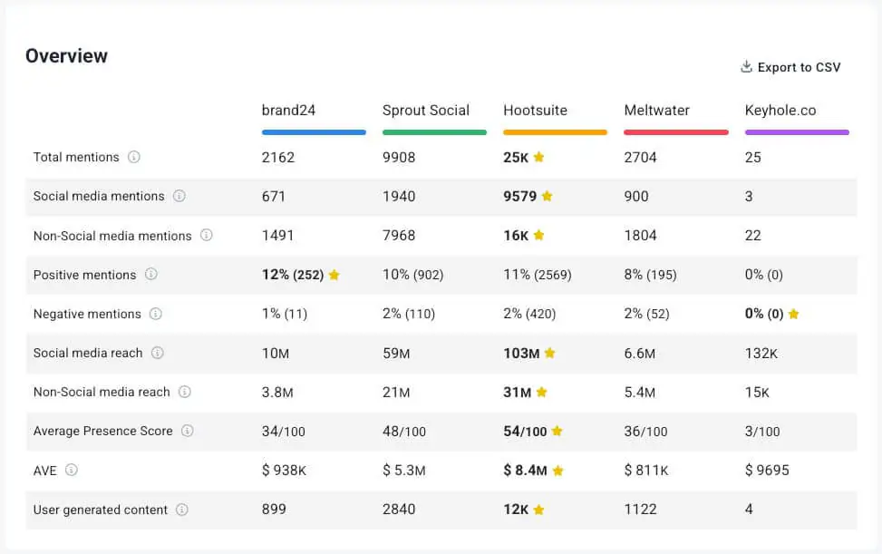Click Hootsuite's $ 8.4M AVE value
This screenshot has width=882, height=554.
525,471
